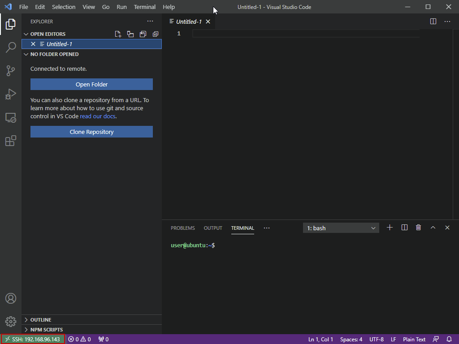Screen dimensions: 459x344
Task: Click Save All icon in Open Editors
Action: (143, 34)
